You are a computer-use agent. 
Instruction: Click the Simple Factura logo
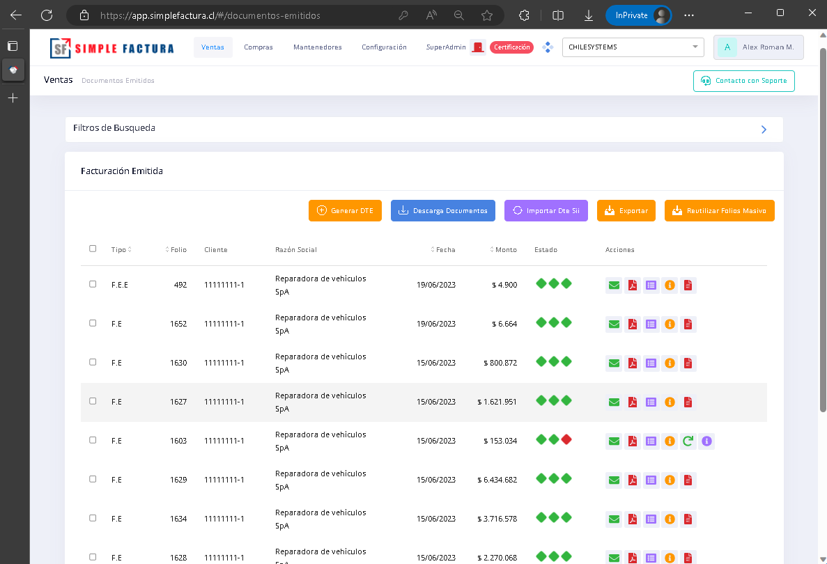point(111,47)
